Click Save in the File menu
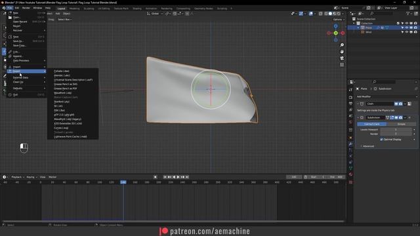The width and height of the screenshot is (420, 236). click(26, 37)
